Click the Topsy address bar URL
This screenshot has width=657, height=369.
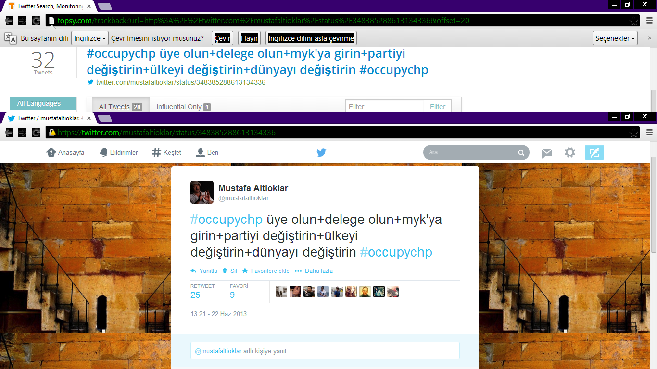click(x=264, y=21)
